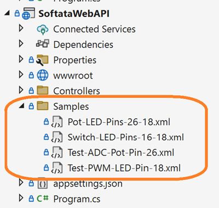
Task: Select the Program.cs file label
Action: (x=77, y=199)
